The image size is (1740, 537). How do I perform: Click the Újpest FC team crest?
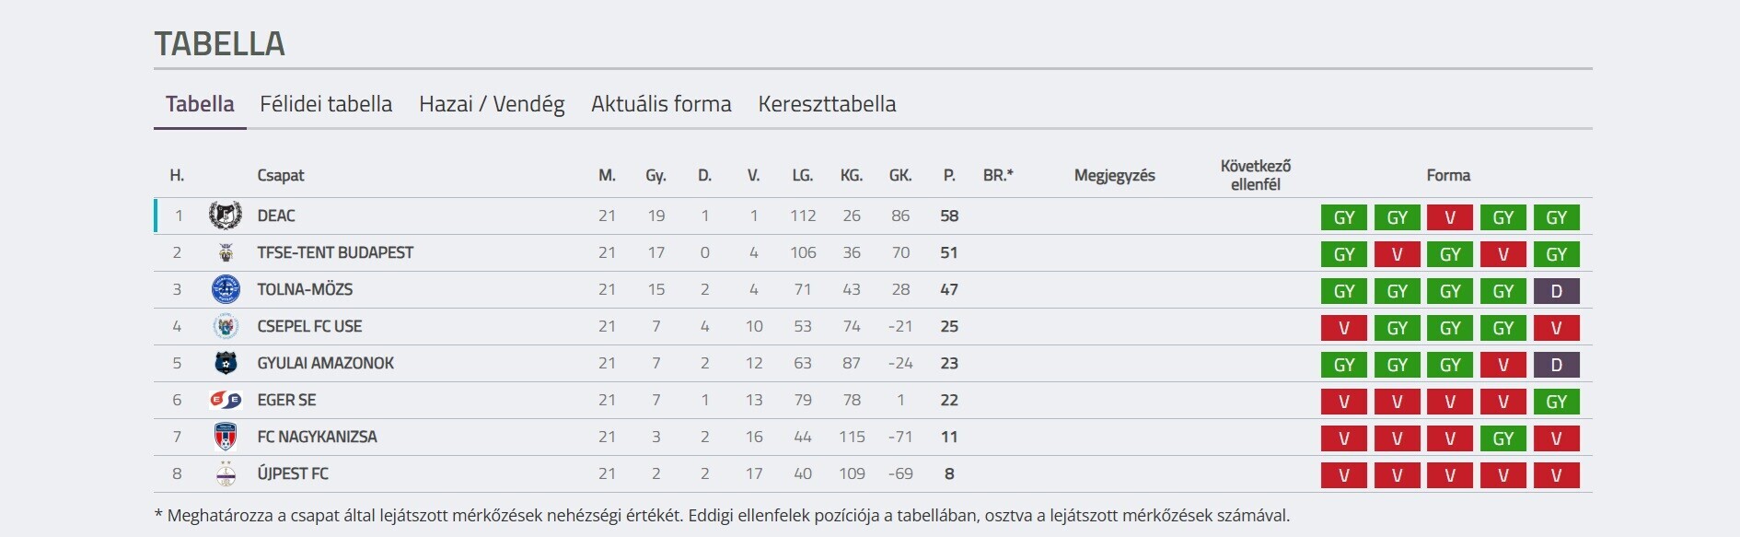pyautogui.click(x=225, y=473)
